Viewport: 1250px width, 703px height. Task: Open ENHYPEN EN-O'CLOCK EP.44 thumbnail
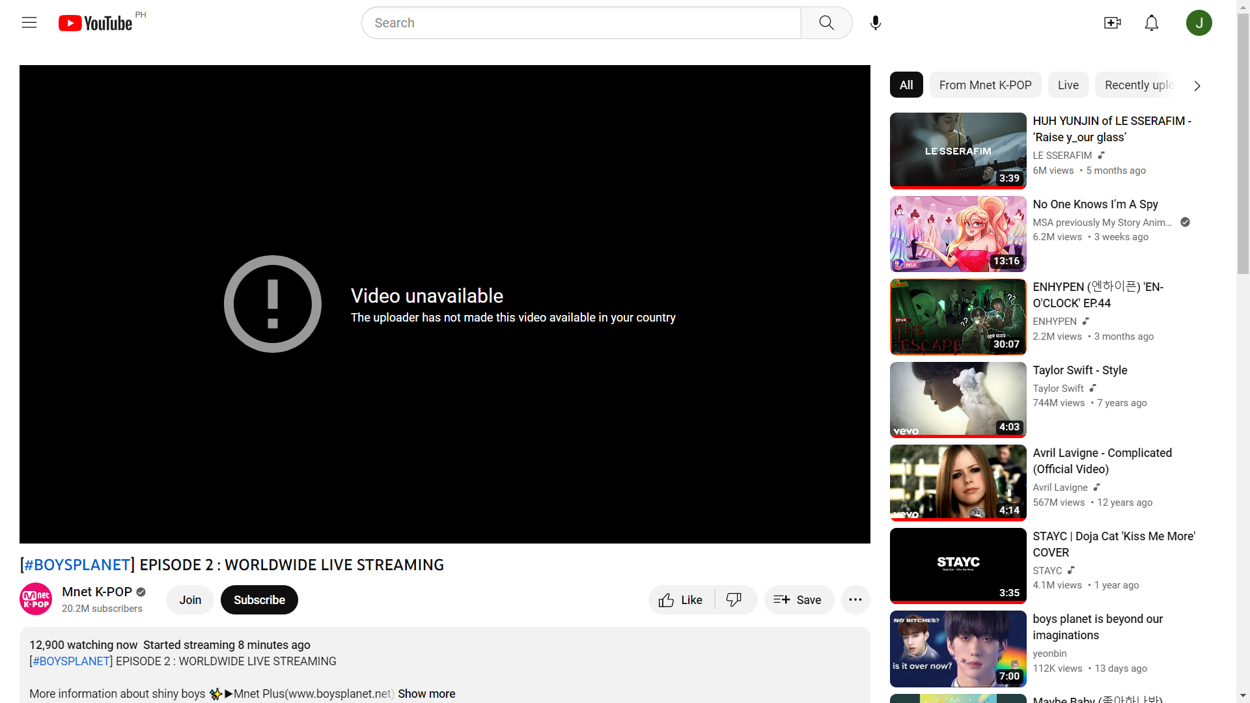pos(958,317)
